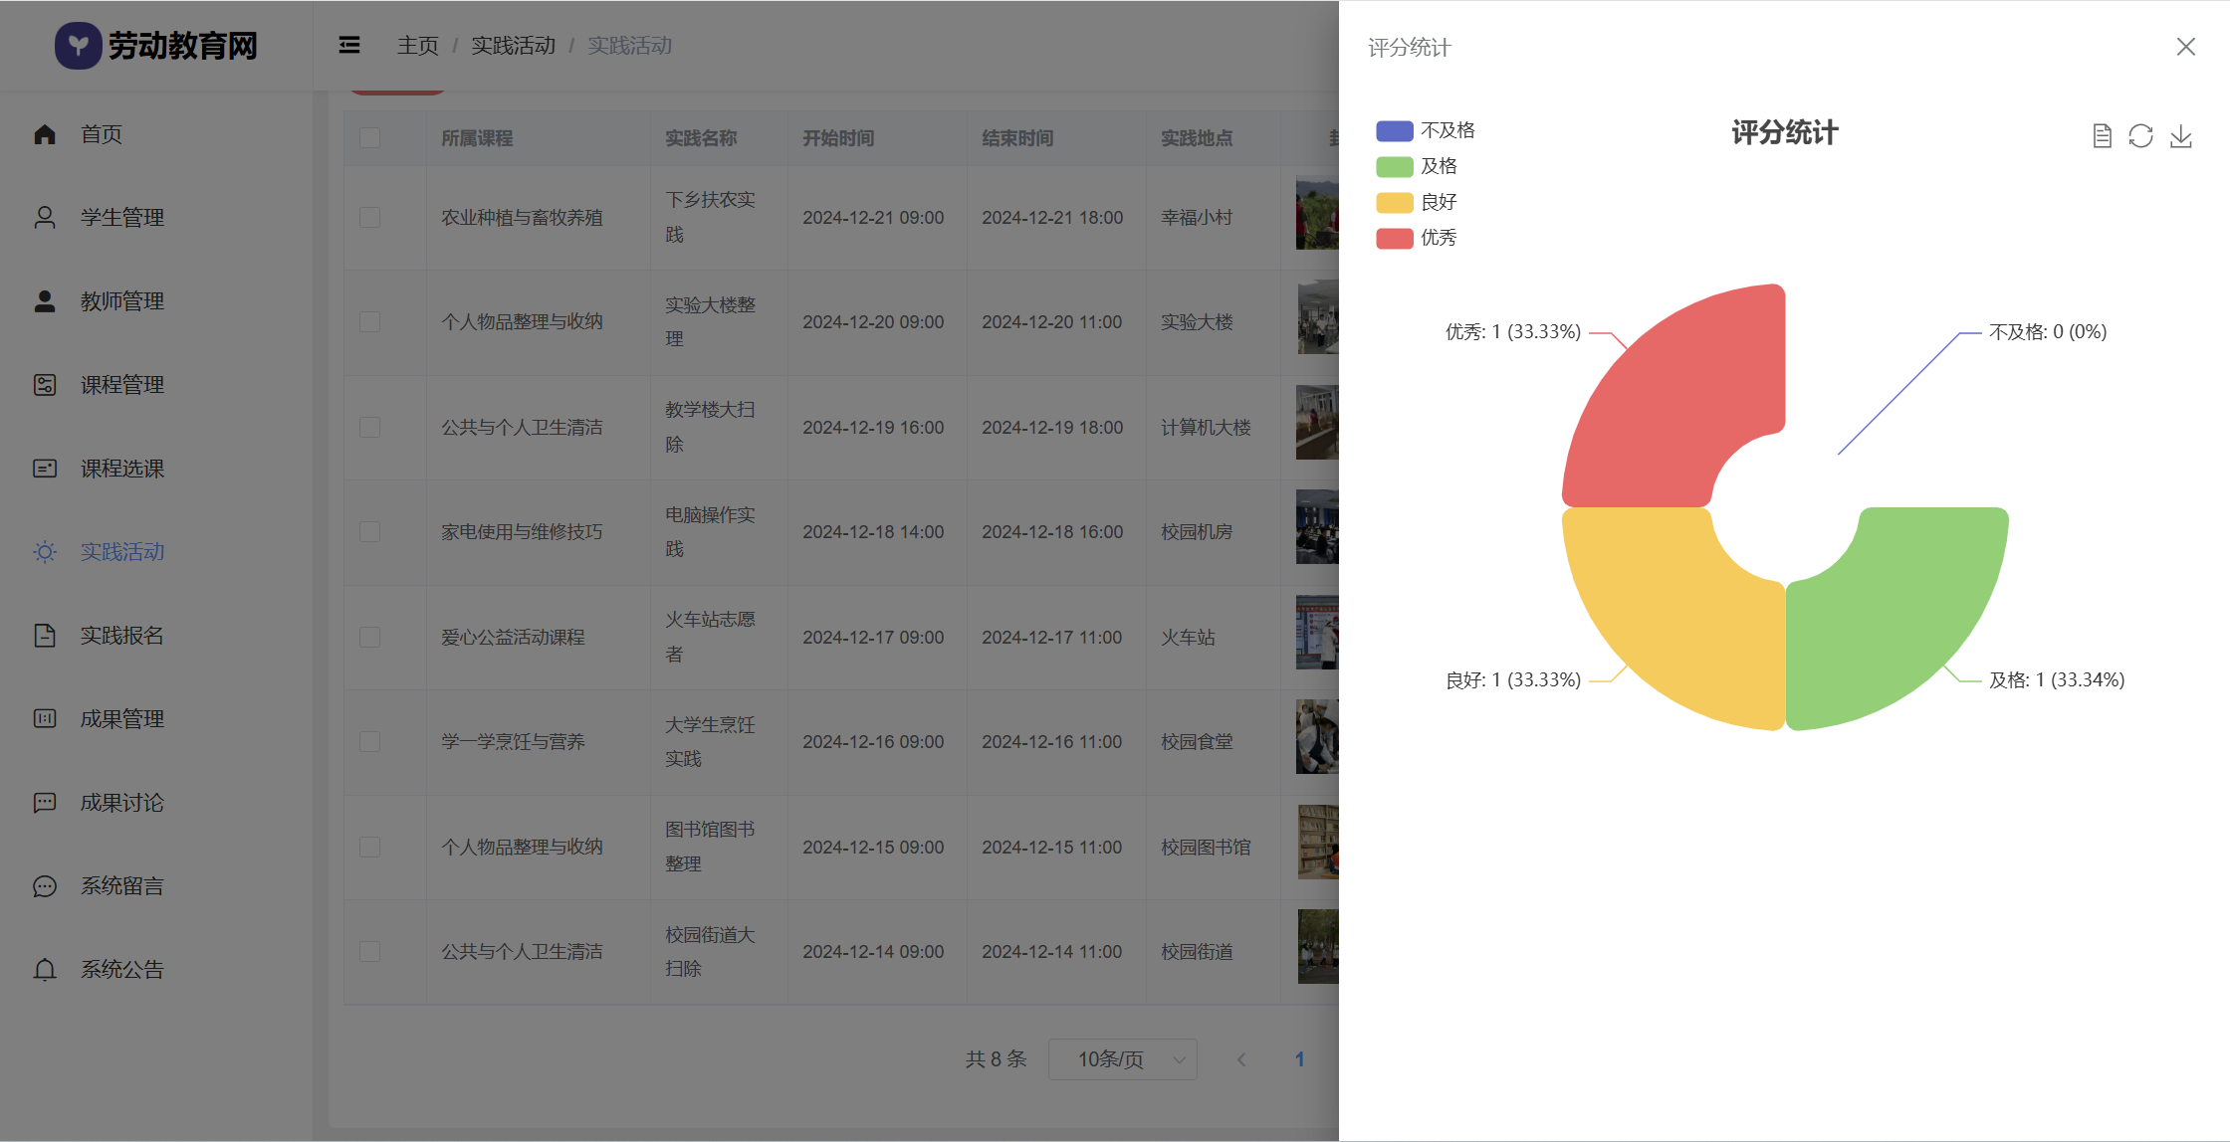Collapse sidebar with hamburger icon
This screenshot has width=2230, height=1142.
tap(349, 46)
